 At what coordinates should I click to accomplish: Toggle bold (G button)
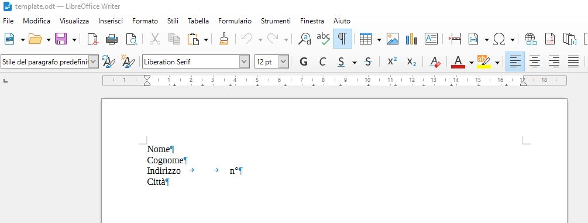click(x=304, y=61)
